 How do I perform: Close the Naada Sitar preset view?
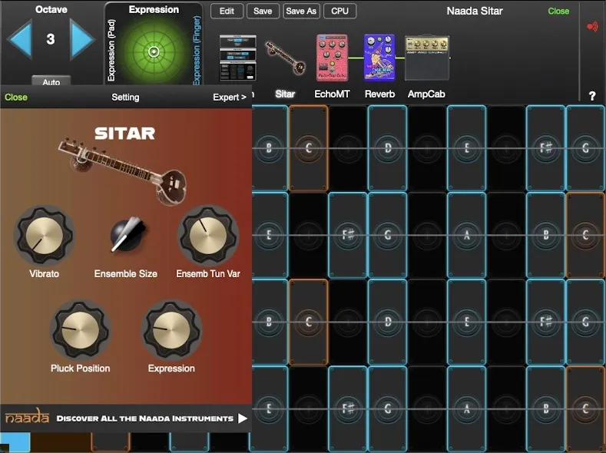click(558, 11)
